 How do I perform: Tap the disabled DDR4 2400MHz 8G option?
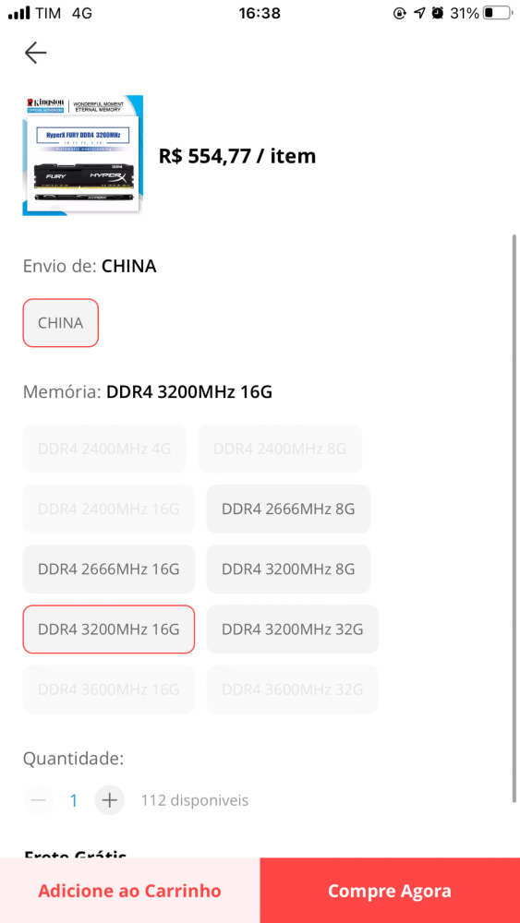click(280, 449)
